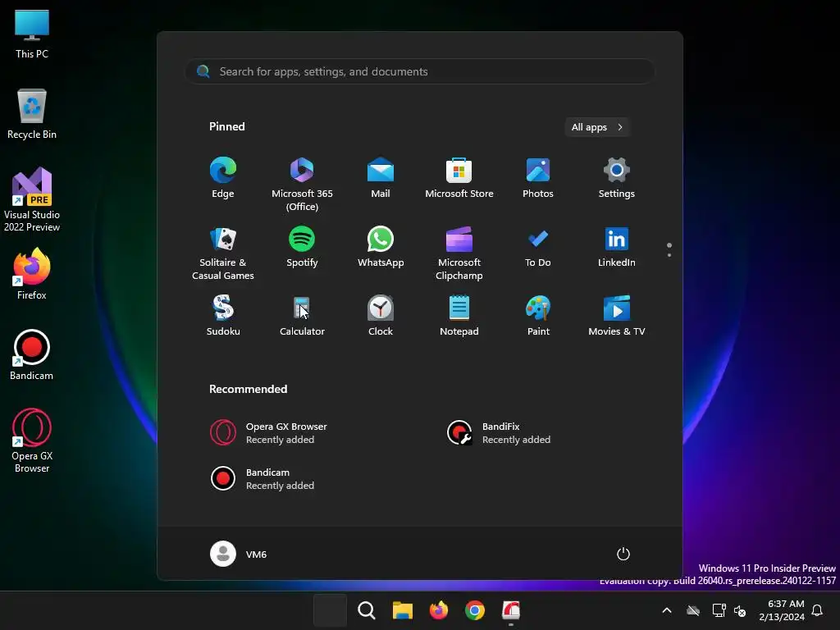
Task: Open Edge from the pinned apps
Action: (x=223, y=178)
